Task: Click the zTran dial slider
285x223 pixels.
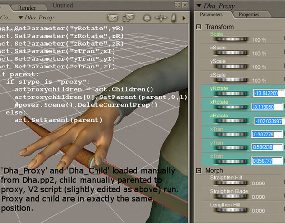Action: click(x=231, y=162)
